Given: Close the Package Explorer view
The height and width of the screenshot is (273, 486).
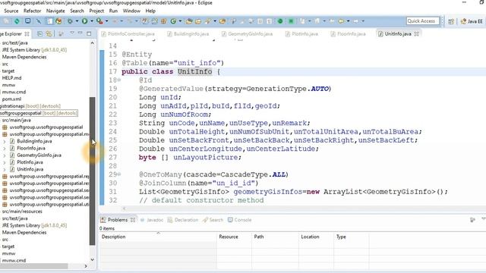Looking at the screenshot, I should pos(27,33).
